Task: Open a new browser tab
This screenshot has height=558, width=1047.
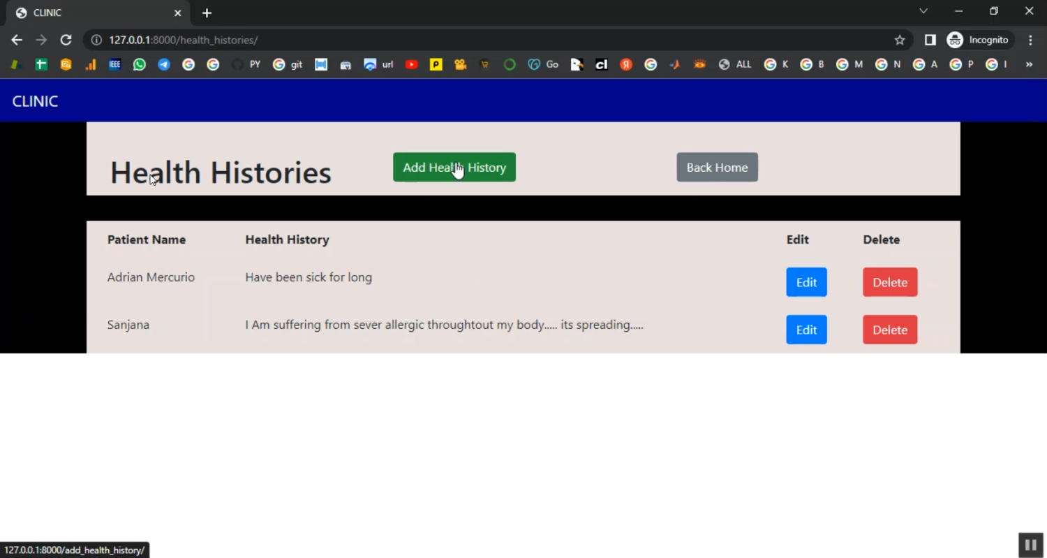Action: coord(207,13)
